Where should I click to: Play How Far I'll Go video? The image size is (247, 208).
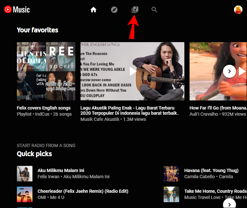tap(242, 71)
